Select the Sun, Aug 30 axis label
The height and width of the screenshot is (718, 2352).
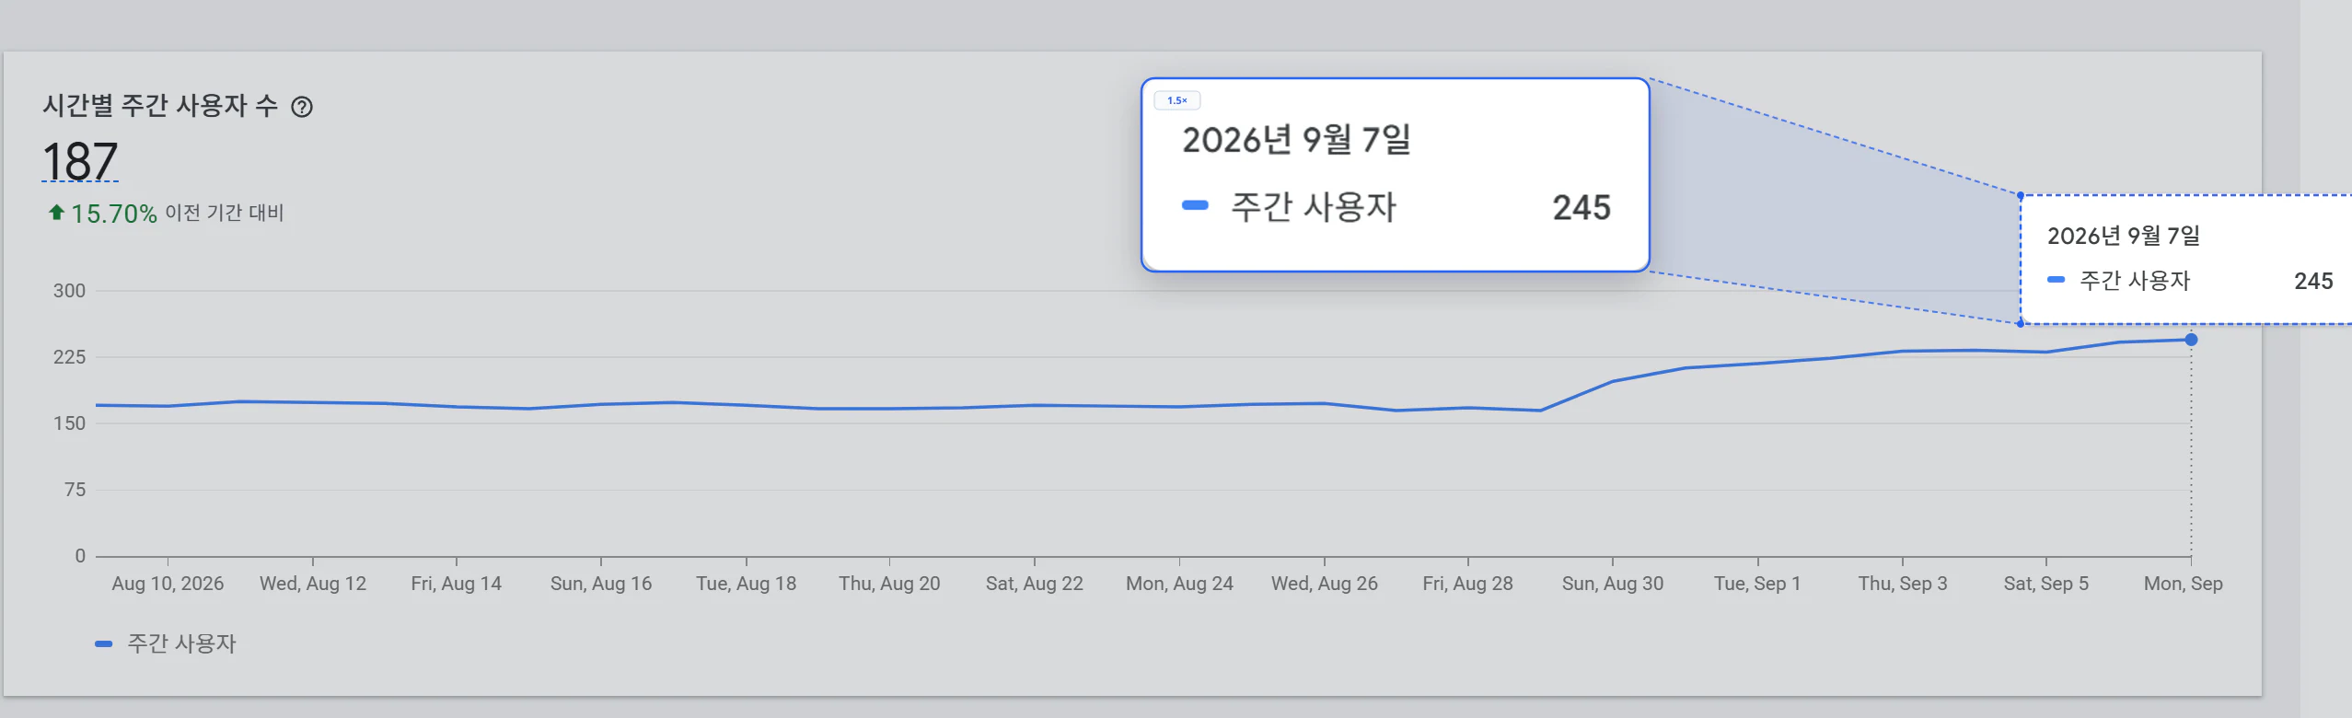click(x=1613, y=584)
